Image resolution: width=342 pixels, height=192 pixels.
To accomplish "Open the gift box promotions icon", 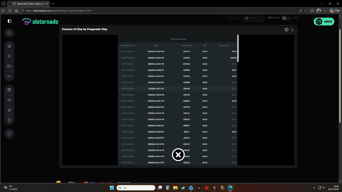I will [x=9, y=90].
